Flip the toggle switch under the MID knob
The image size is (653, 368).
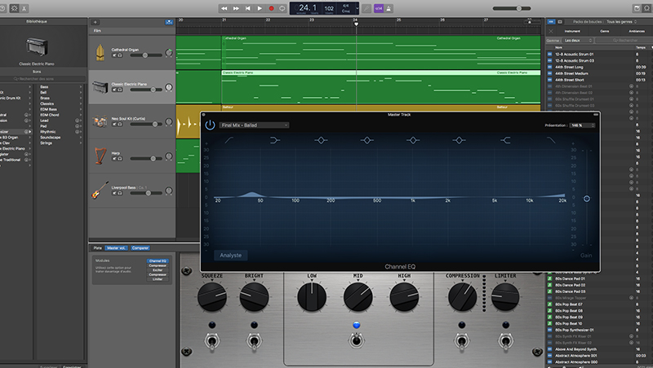pyautogui.click(x=357, y=341)
